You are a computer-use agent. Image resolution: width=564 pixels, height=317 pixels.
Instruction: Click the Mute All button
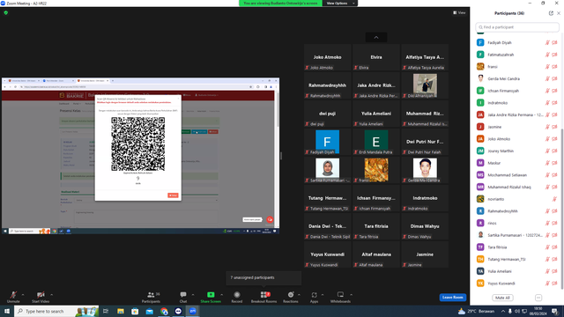click(x=502, y=298)
